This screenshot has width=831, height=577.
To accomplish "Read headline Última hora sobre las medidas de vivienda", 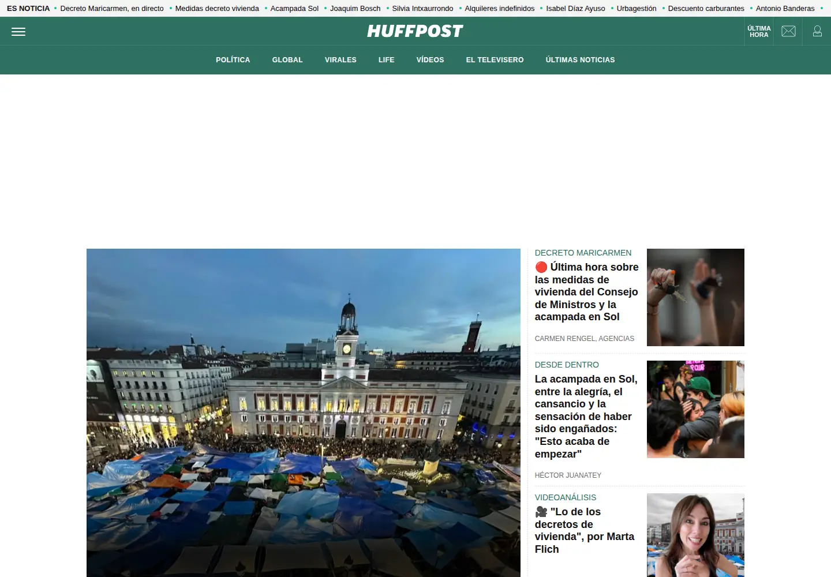I will [586, 292].
